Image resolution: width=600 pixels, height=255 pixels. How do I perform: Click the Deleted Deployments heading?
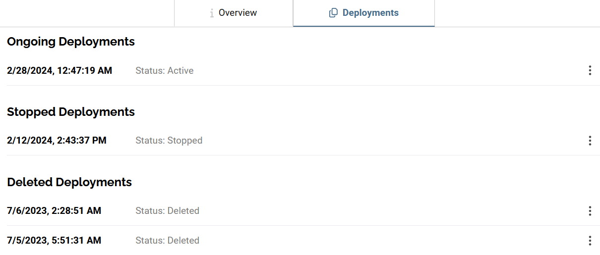69,182
